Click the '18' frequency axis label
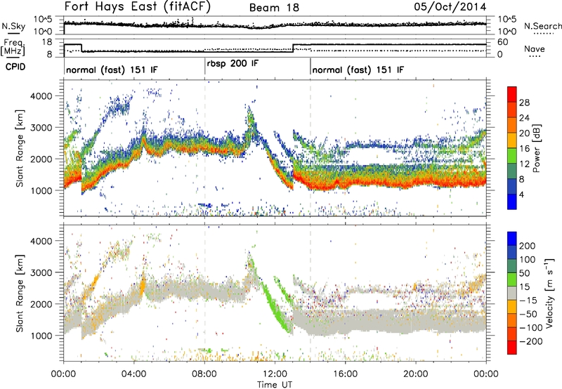The height and width of the screenshot is (389, 562). pyautogui.click(x=46, y=42)
